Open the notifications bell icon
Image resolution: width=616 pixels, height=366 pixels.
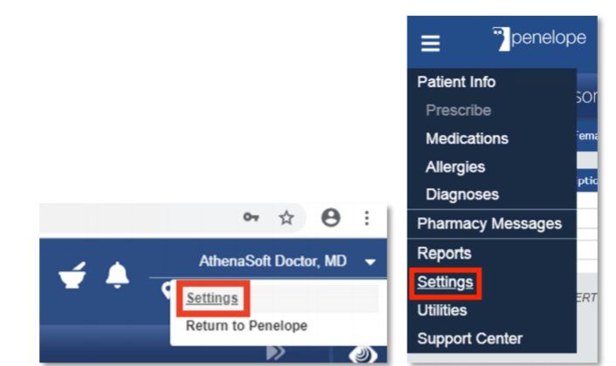117,275
